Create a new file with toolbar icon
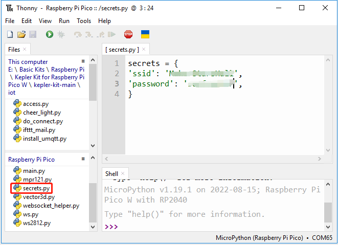The width and height of the screenshot is (338, 245). click(x=10, y=34)
